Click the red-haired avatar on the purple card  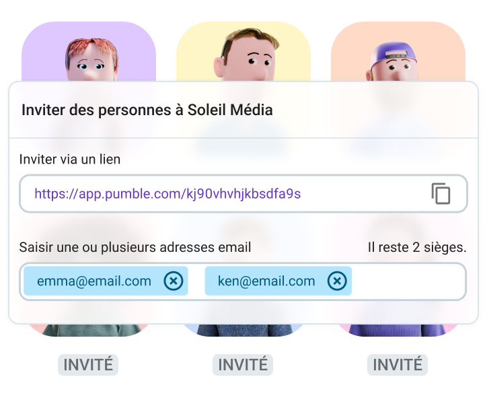89,58
